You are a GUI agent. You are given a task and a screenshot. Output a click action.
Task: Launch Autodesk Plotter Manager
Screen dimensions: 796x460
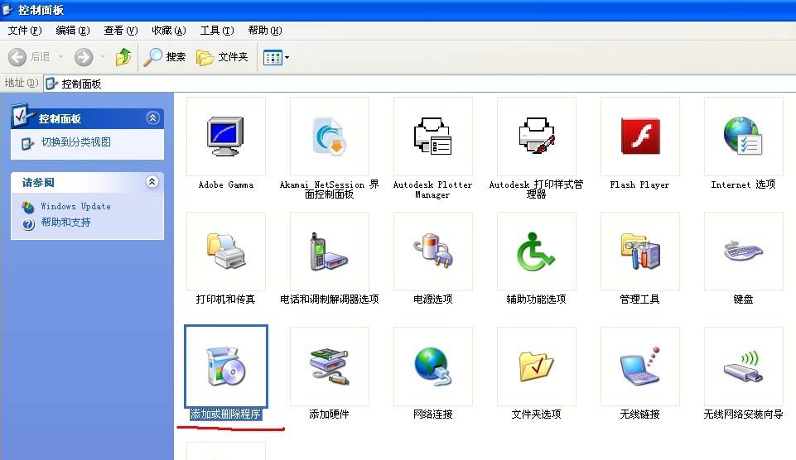click(433, 137)
